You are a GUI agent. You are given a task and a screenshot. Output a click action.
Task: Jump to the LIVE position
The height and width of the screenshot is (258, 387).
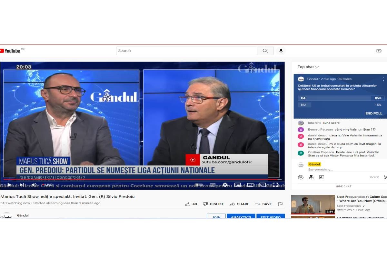click(x=47, y=185)
